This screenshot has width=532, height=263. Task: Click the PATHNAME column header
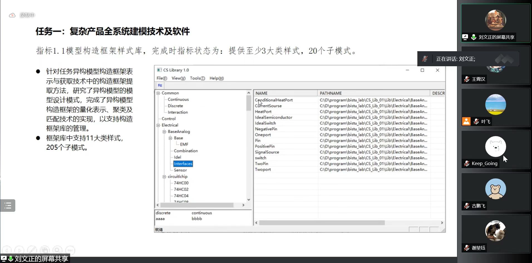(331, 93)
